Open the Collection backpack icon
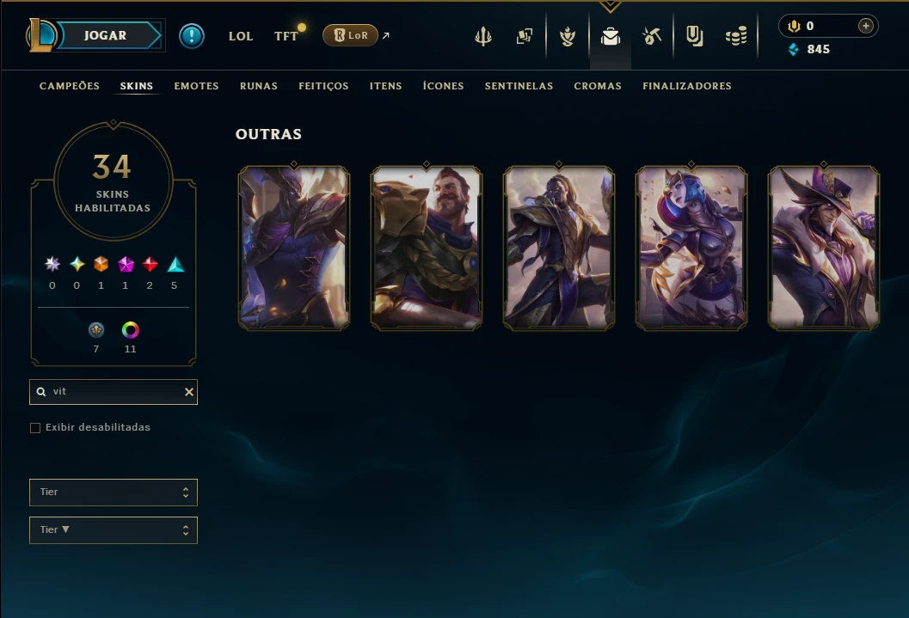The image size is (909, 618). [611, 36]
